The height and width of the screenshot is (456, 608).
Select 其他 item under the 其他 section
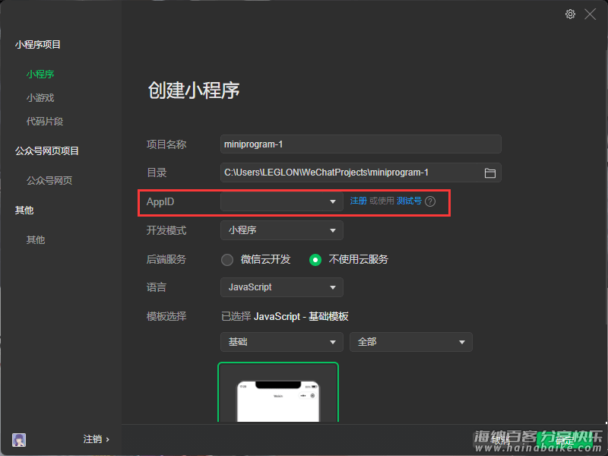[36, 239]
